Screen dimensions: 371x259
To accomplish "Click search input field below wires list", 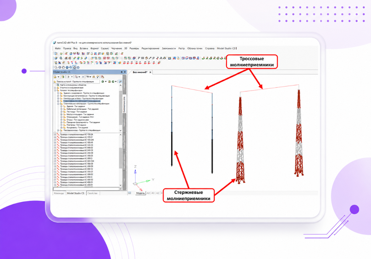I will (86, 189).
